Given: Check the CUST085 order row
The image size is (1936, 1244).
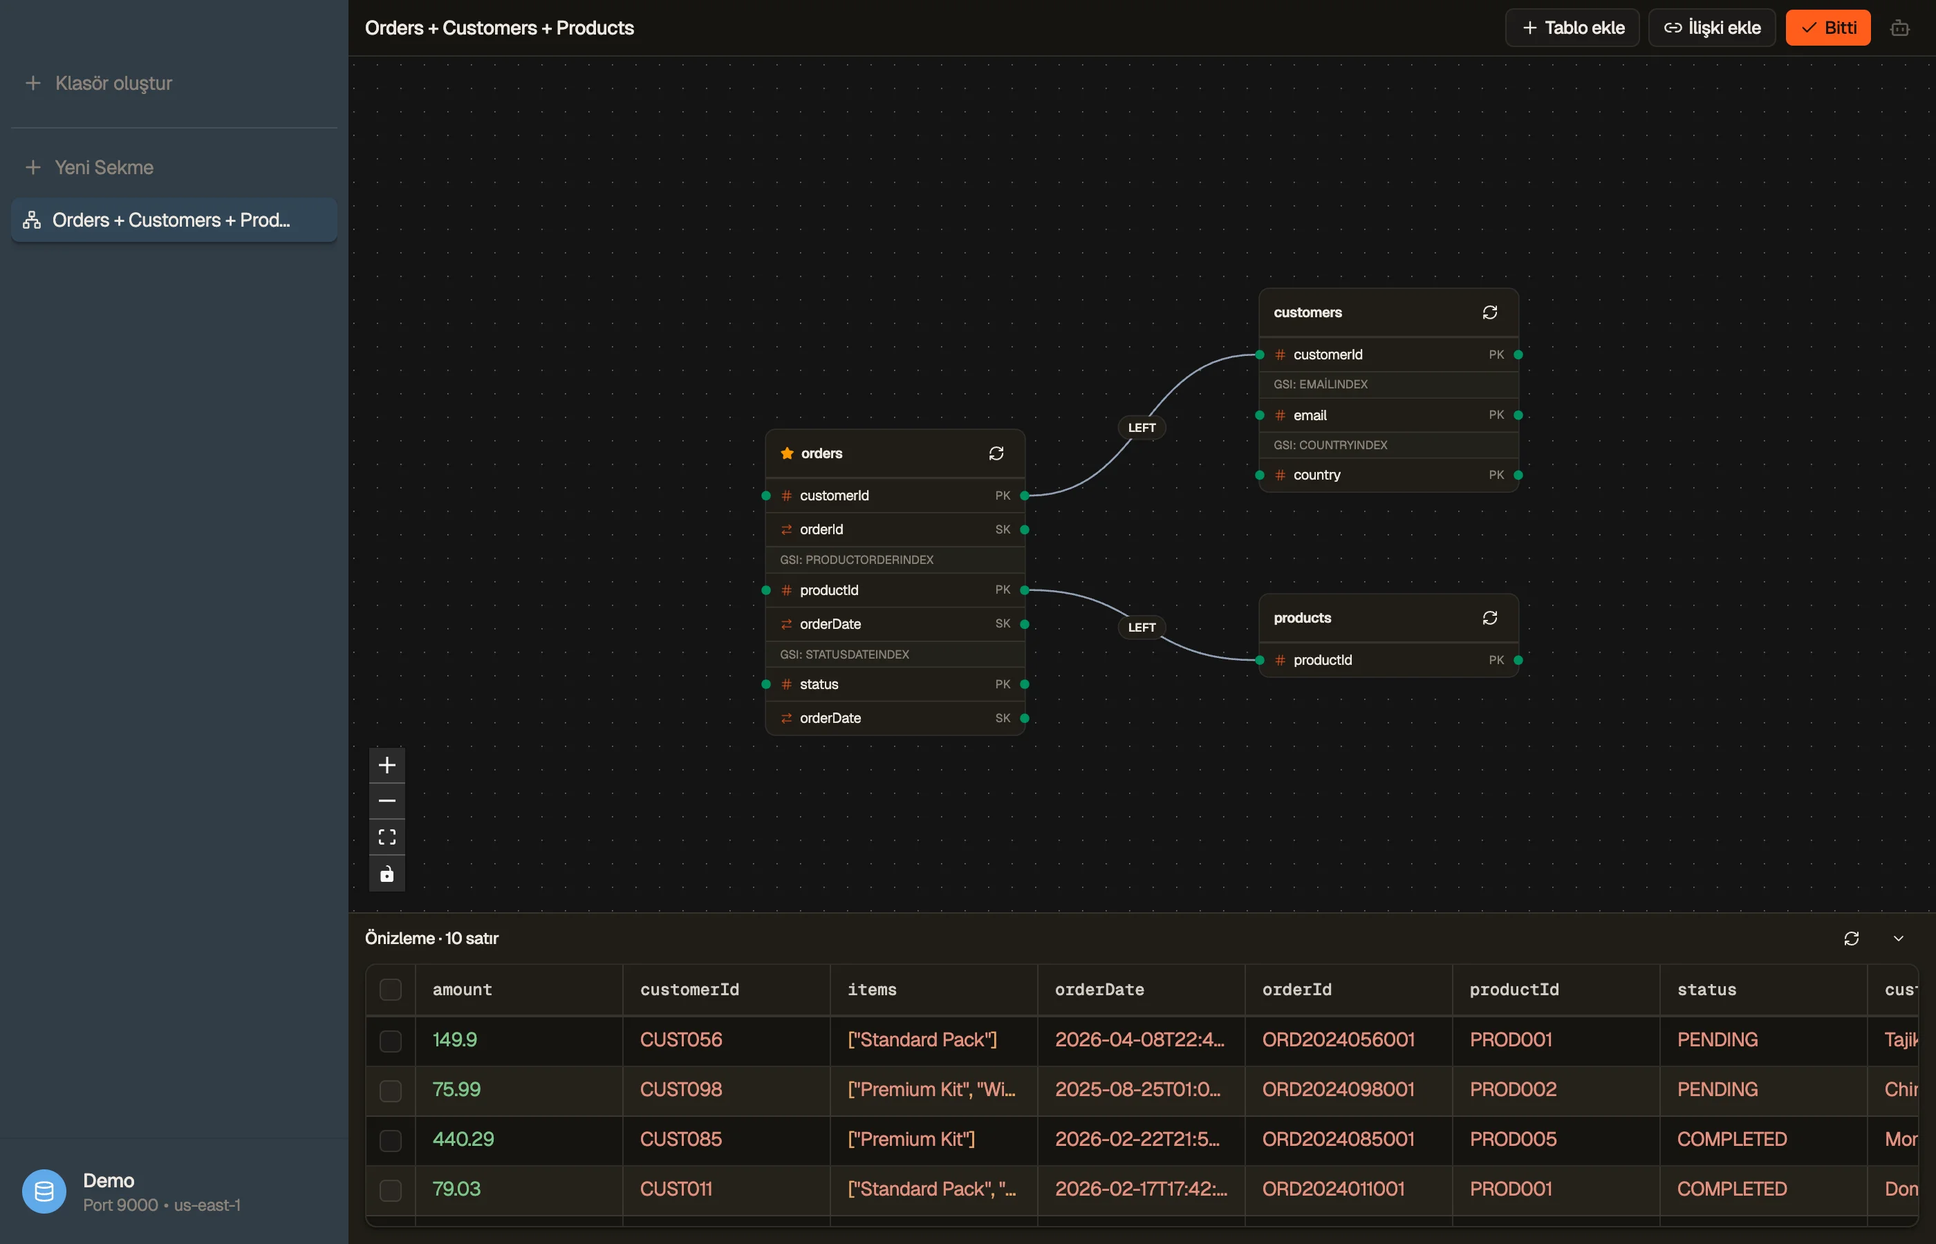Looking at the screenshot, I should click(x=390, y=1140).
